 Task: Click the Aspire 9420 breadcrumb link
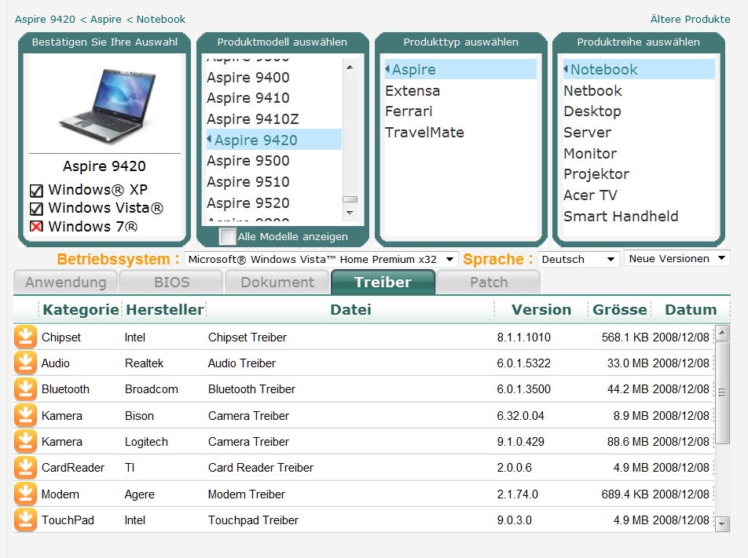tap(45, 19)
